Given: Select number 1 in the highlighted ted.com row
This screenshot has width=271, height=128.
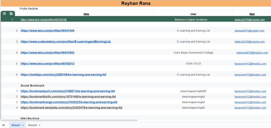Looking at the screenshot, I should [12, 19].
